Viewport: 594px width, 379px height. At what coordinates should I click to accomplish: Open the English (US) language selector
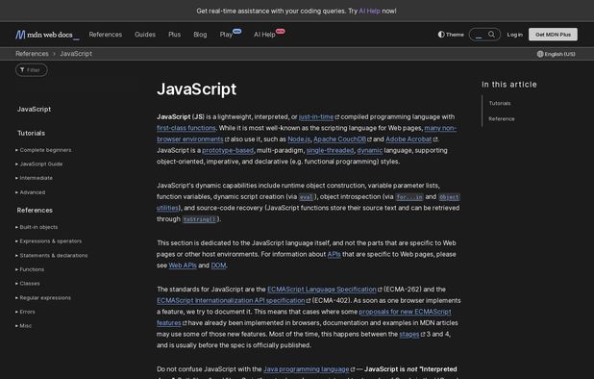pyautogui.click(x=556, y=54)
